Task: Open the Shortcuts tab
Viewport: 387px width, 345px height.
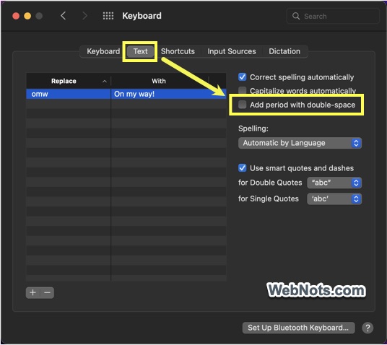Action: point(178,51)
